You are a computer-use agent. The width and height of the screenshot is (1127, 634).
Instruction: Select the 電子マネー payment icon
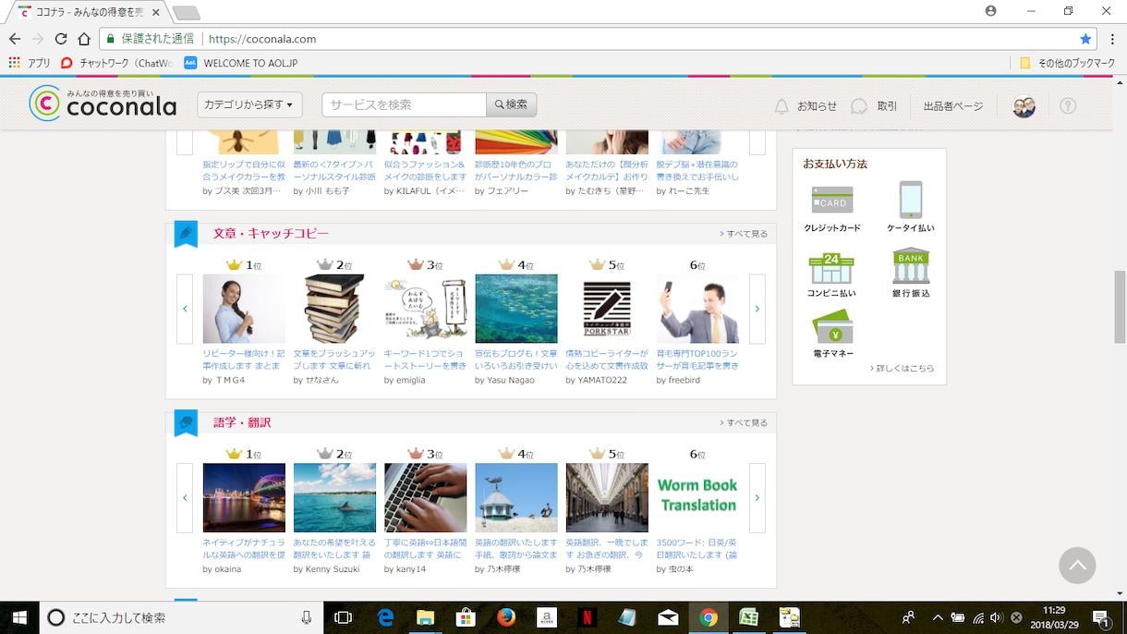click(x=832, y=328)
